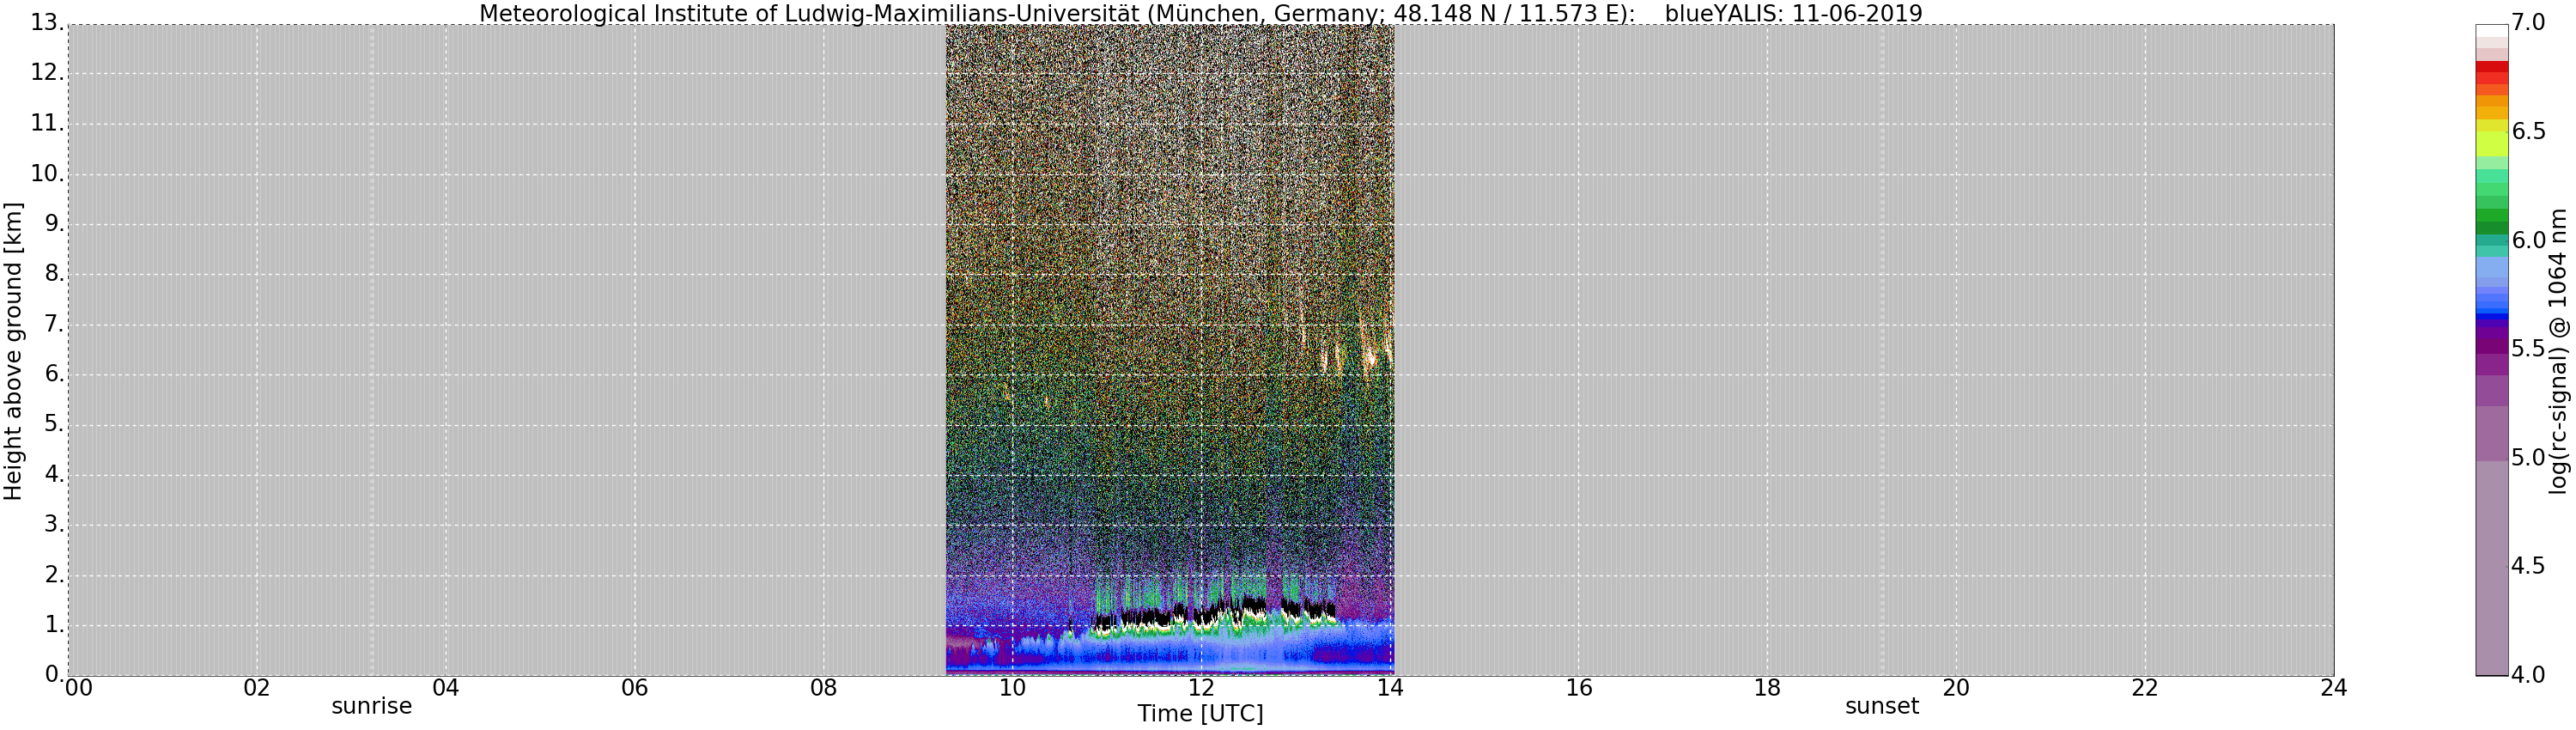Click the '4.' height axis tick label
The height and width of the screenshot is (730, 2576).
tap(53, 474)
